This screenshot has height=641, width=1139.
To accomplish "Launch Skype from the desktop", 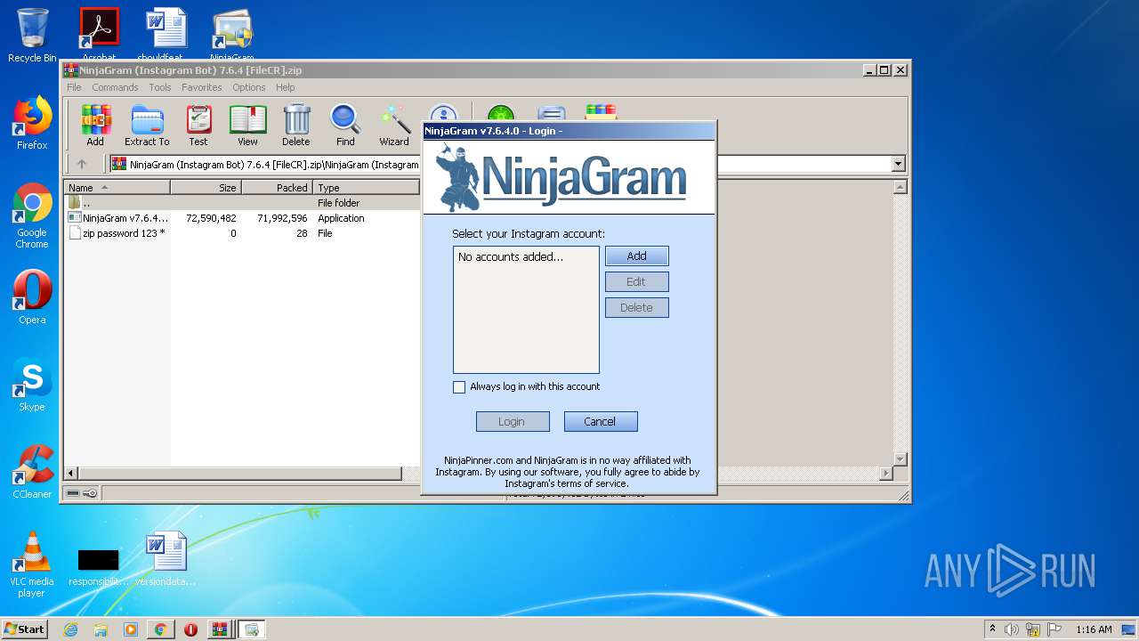I will 32,385.
